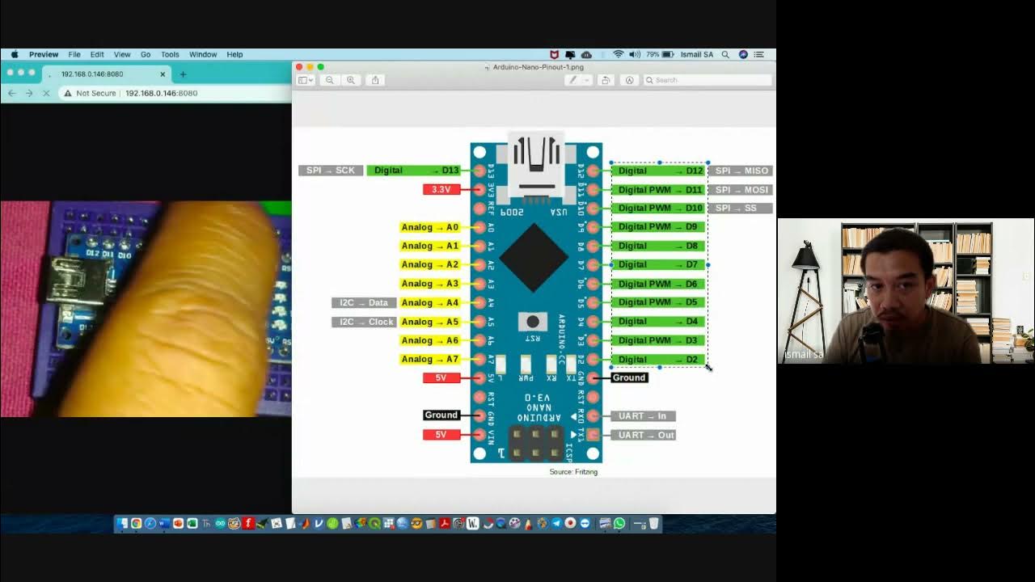This screenshot has width=1035, height=582.
Task: Open Spotlight search
Action: click(x=725, y=54)
